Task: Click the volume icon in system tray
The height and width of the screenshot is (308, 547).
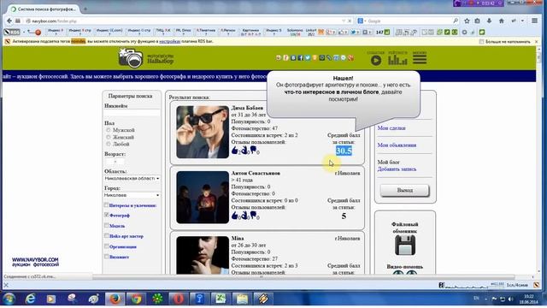Action: coord(511,299)
